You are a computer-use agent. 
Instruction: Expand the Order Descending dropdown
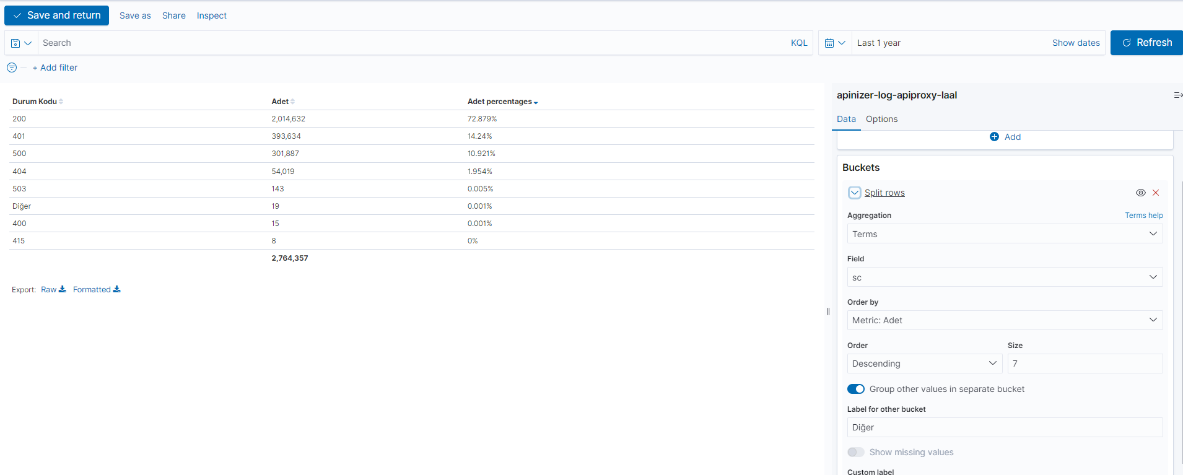point(924,364)
